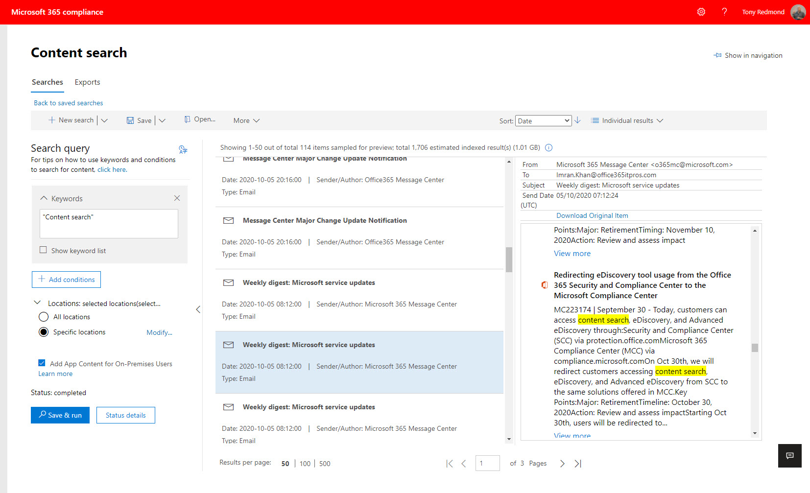This screenshot has height=493, width=810.
Task: Enable Show keyword list checkbox
Action: tap(43, 250)
